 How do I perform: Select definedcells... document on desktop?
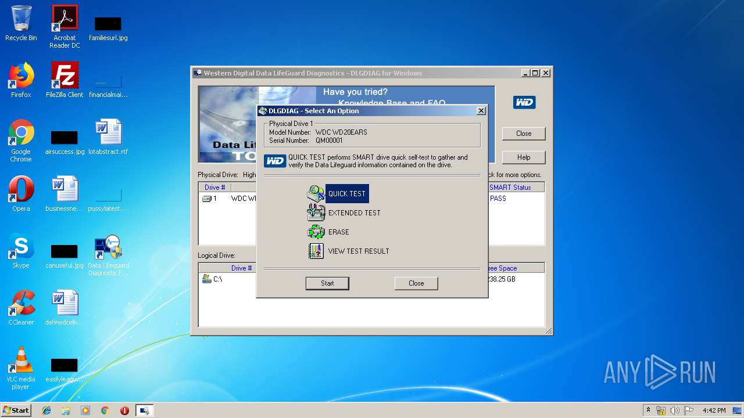click(65, 307)
